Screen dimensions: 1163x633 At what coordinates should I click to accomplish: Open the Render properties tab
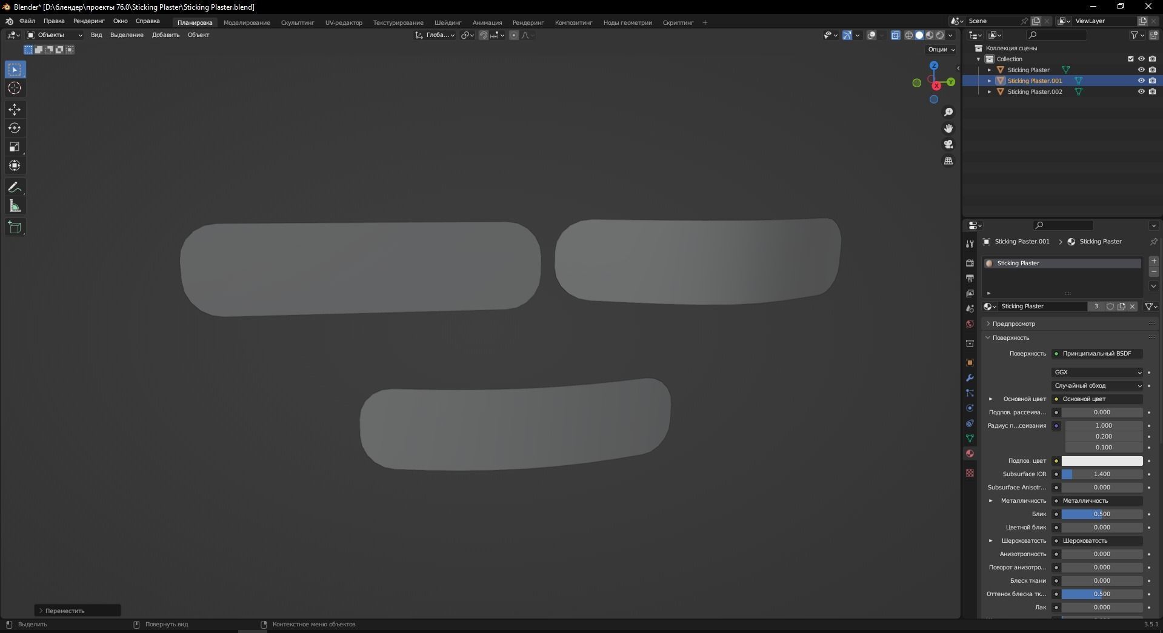970,263
